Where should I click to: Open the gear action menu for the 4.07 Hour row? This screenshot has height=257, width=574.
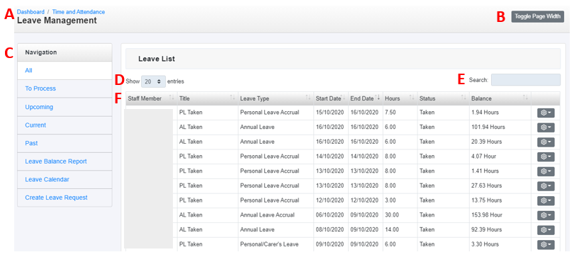click(x=546, y=157)
